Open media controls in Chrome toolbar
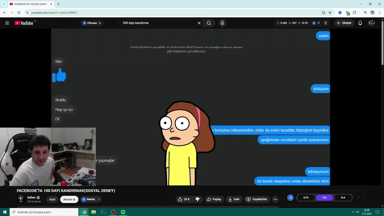 click(365, 13)
